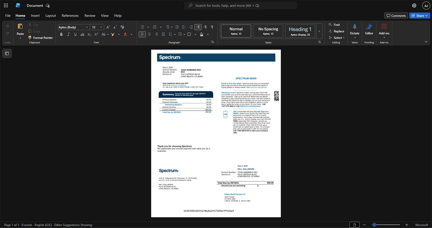Open the Comments pane
This screenshot has width=432, height=228.
396,15
